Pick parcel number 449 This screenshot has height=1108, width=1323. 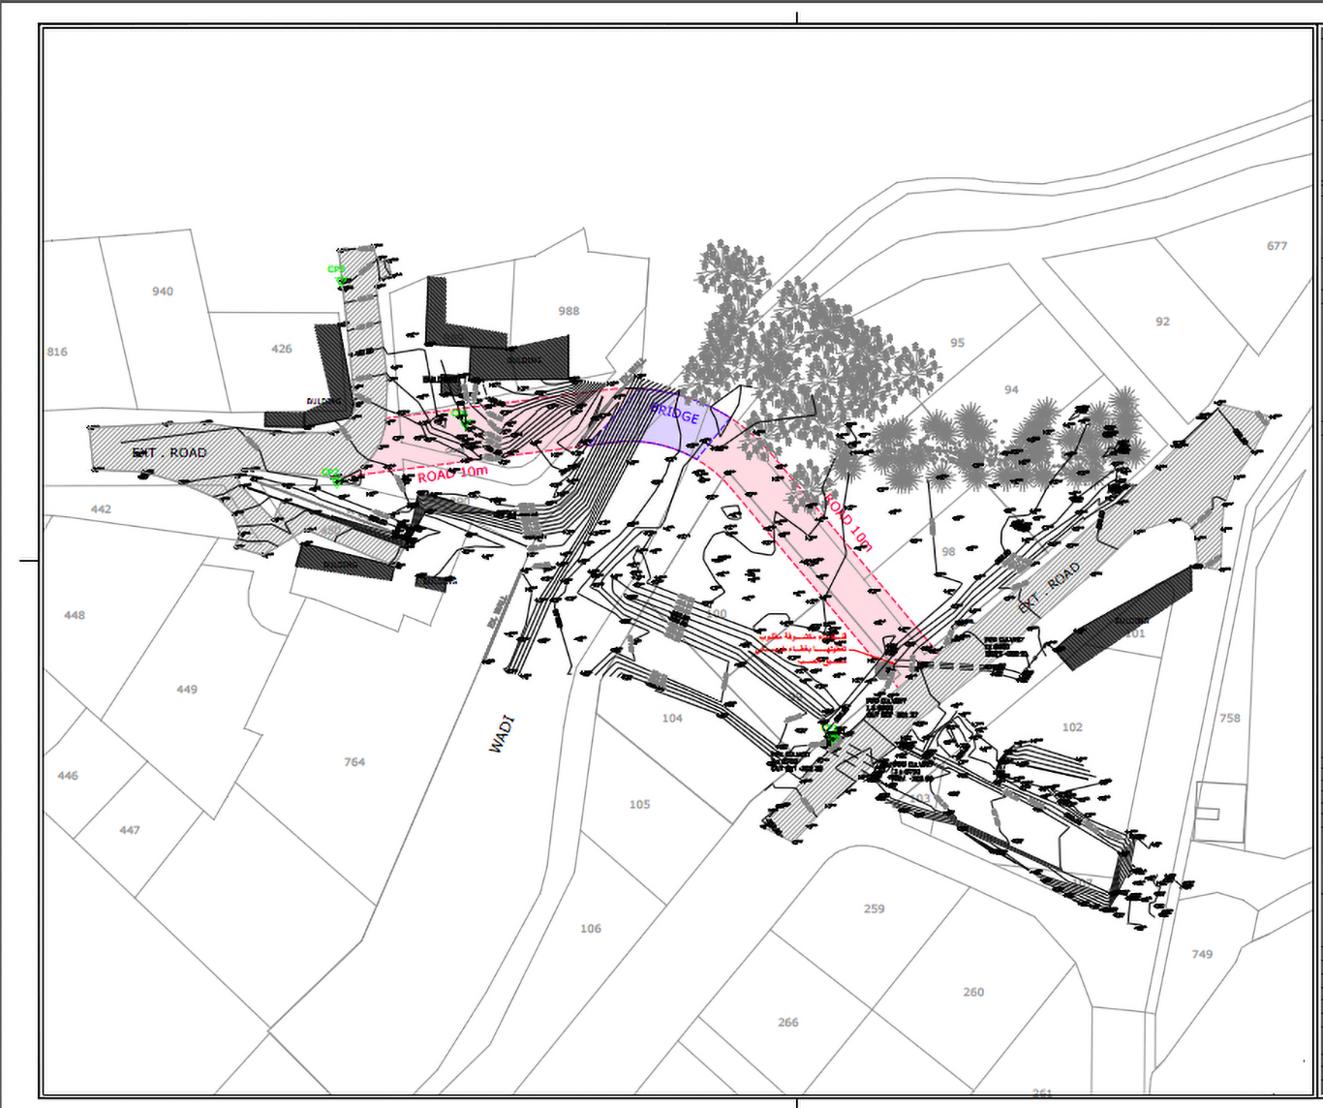tap(187, 690)
